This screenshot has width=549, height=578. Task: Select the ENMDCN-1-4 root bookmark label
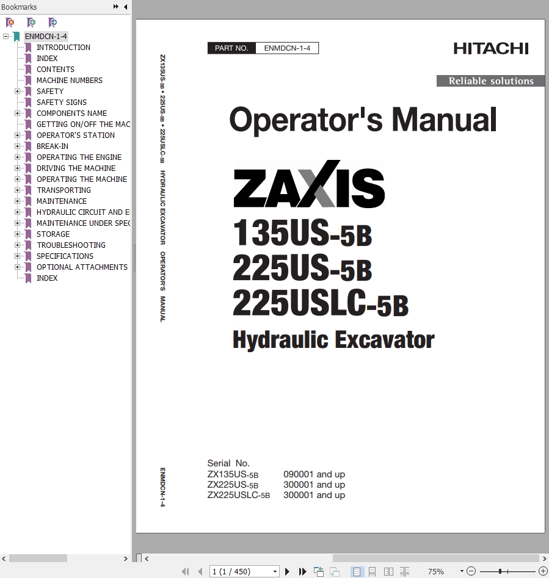tap(46, 36)
